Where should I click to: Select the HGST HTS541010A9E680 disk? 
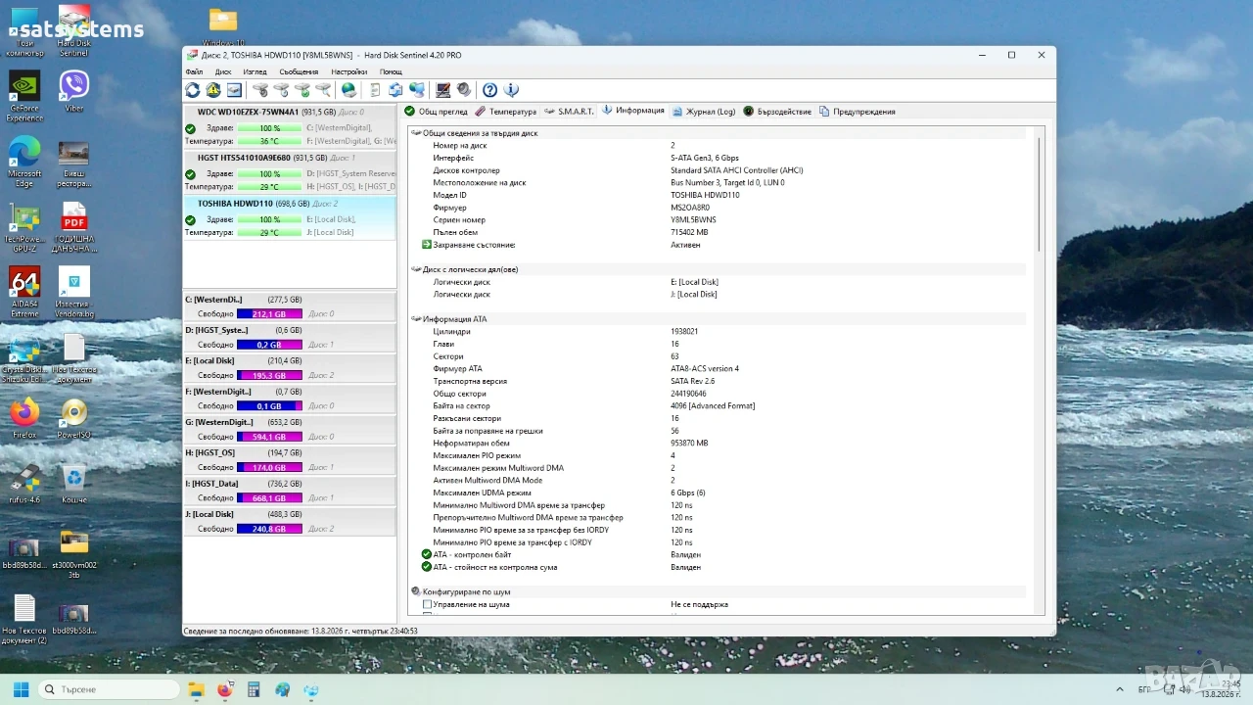coord(290,172)
